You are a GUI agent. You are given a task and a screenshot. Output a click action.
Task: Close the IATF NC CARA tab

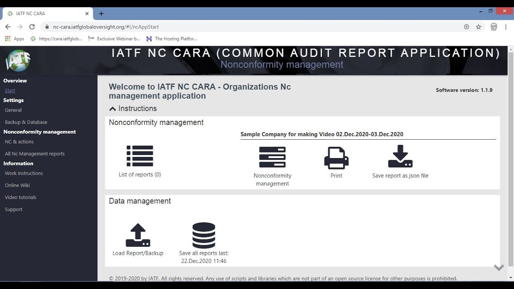pyautogui.click(x=87, y=14)
